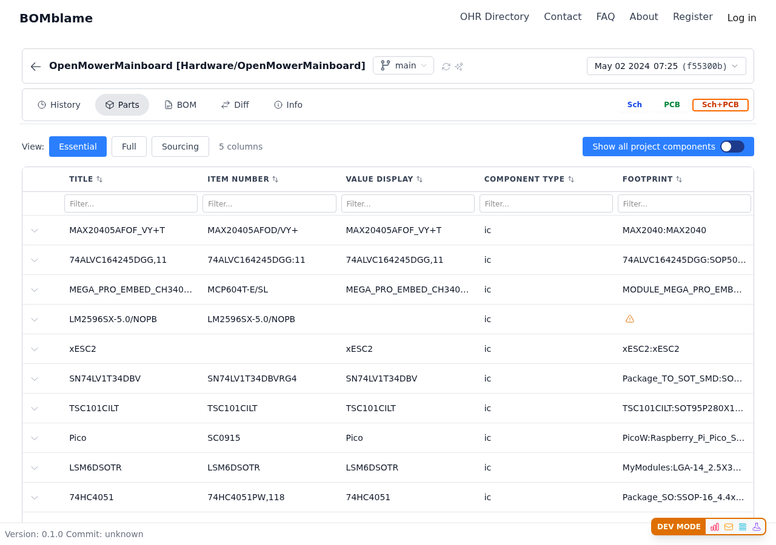This screenshot has height=545, width=776.
Task: Expand the xESC2 part row
Action: (x=35, y=349)
